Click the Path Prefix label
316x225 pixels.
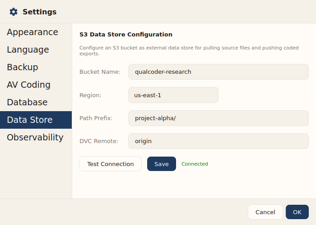point(96,118)
